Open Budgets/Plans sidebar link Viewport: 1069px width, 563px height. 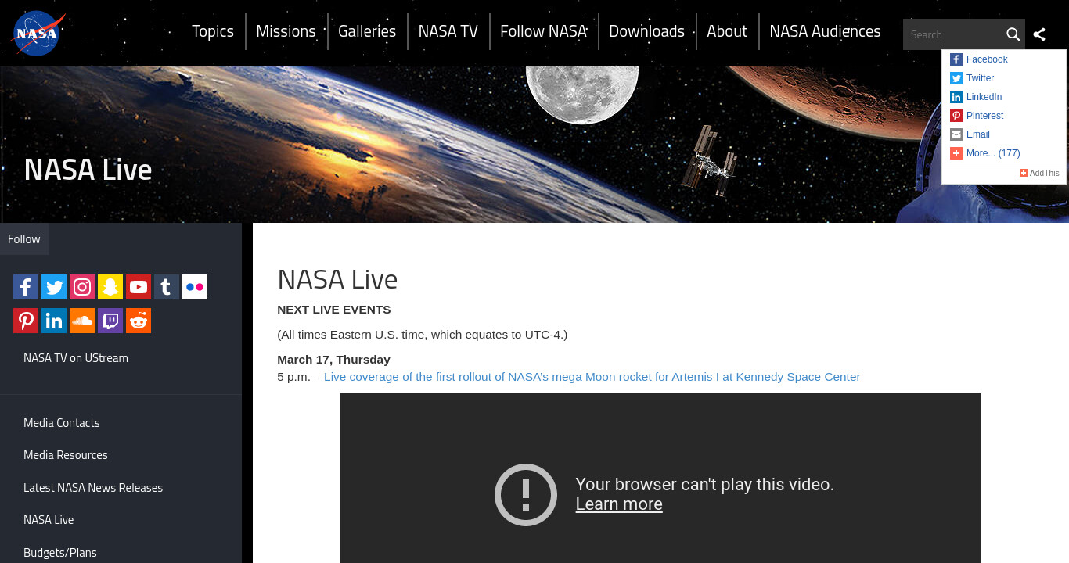tap(60, 553)
